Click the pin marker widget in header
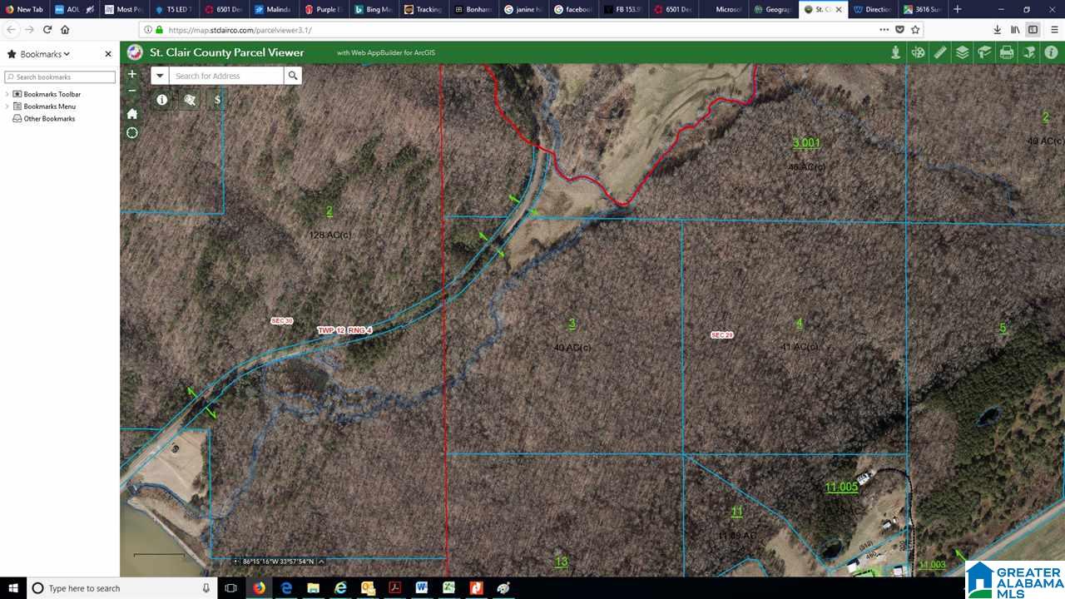The image size is (1065, 599). pos(895,52)
